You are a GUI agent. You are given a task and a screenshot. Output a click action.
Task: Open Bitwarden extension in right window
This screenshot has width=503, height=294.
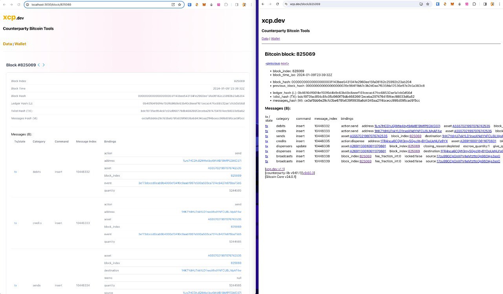[x=438, y=4]
